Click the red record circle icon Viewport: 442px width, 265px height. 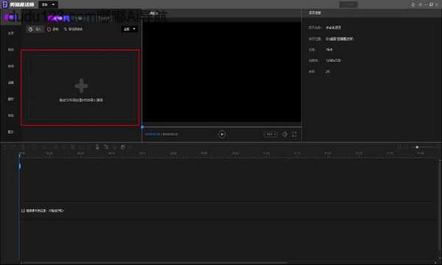[x=49, y=29]
